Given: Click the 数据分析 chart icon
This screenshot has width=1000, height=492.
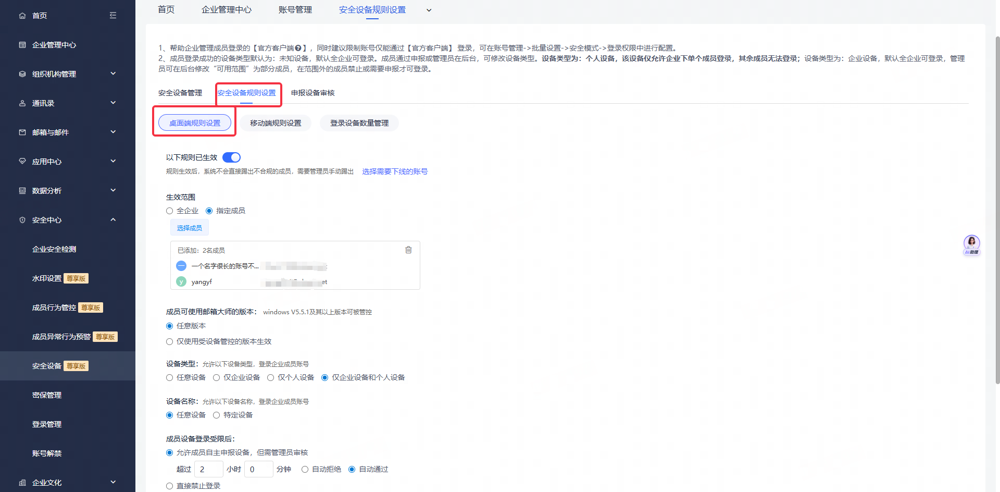Looking at the screenshot, I should [22, 191].
